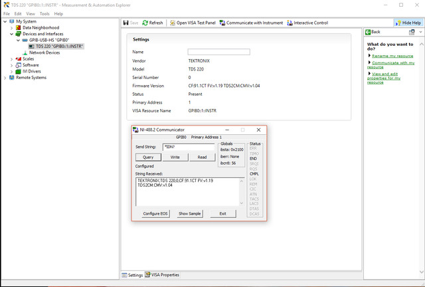425x287 pixels.
Task: Expand the Data Neighborhood node
Action: coord(11,28)
